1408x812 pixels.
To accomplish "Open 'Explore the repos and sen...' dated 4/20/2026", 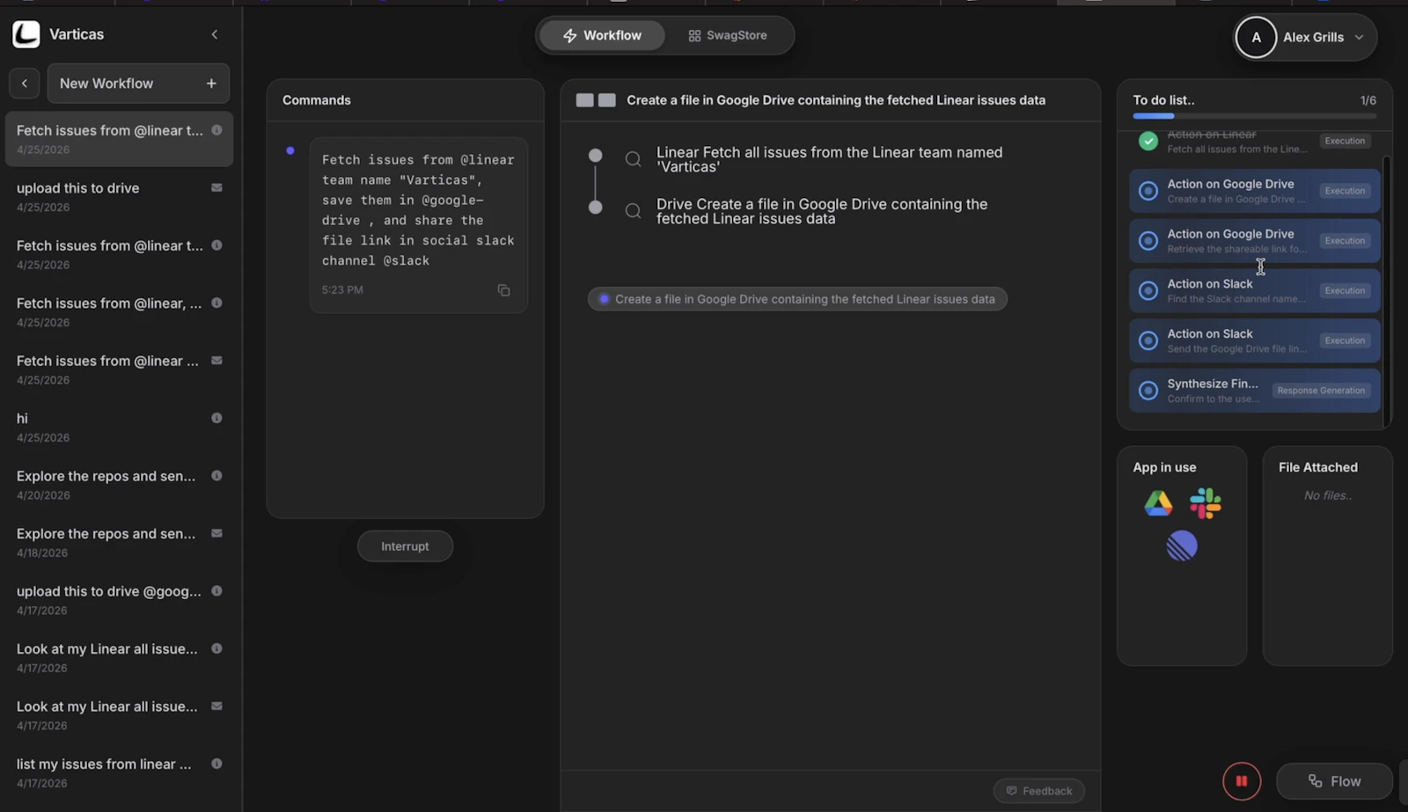I will pyautogui.click(x=119, y=485).
